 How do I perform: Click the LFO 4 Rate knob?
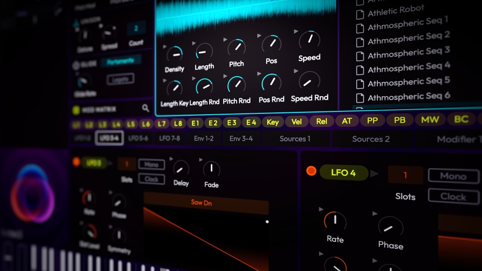[x=335, y=221]
